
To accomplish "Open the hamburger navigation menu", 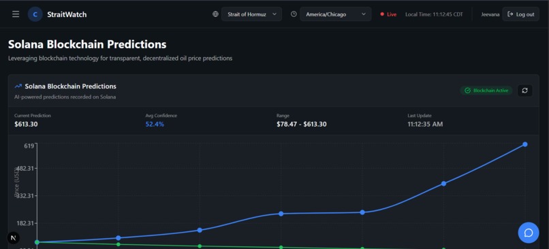I will pos(16,14).
